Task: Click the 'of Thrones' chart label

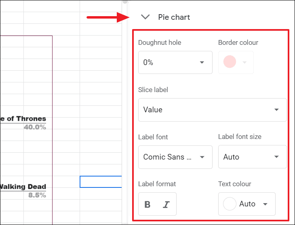Action: pos(24,119)
